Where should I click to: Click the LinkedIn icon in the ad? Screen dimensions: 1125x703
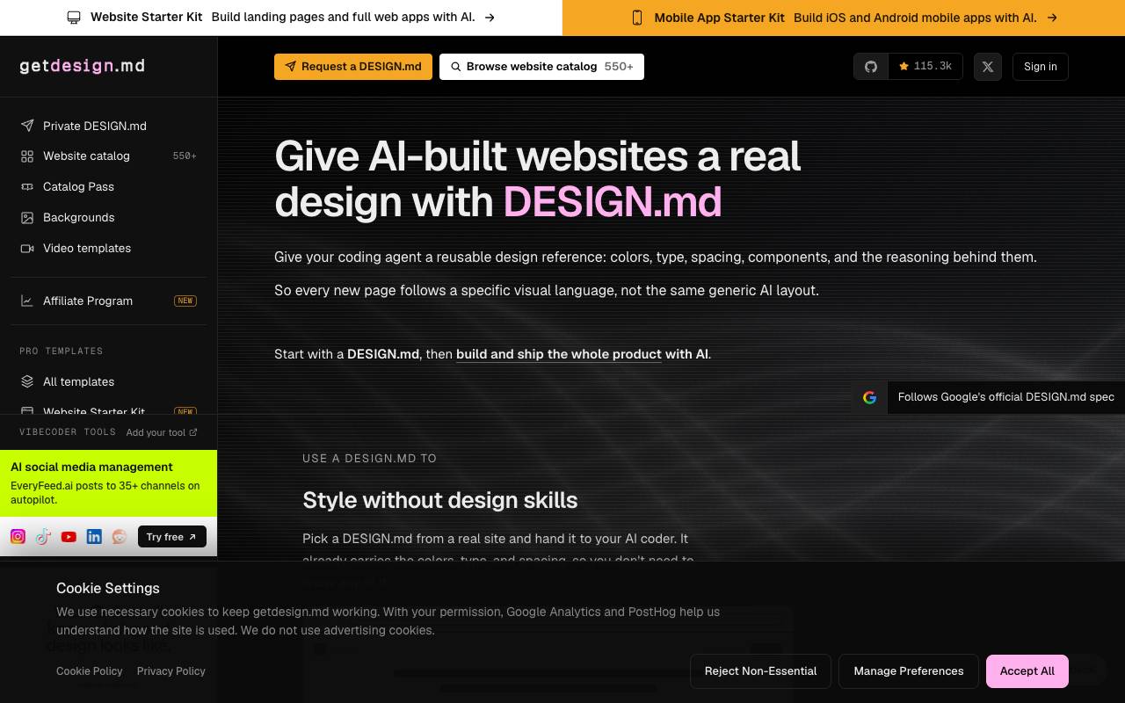click(94, 537)
